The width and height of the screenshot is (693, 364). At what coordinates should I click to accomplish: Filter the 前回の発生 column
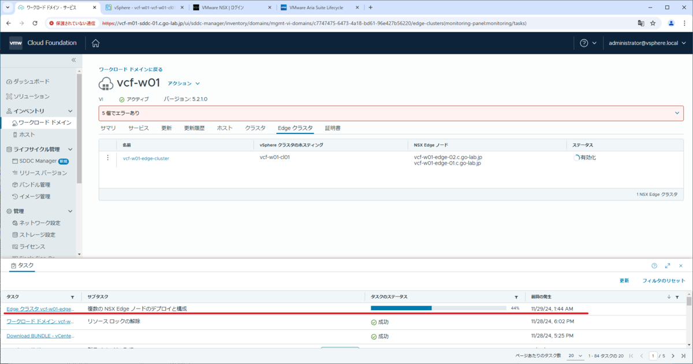(x=677, y=297)
